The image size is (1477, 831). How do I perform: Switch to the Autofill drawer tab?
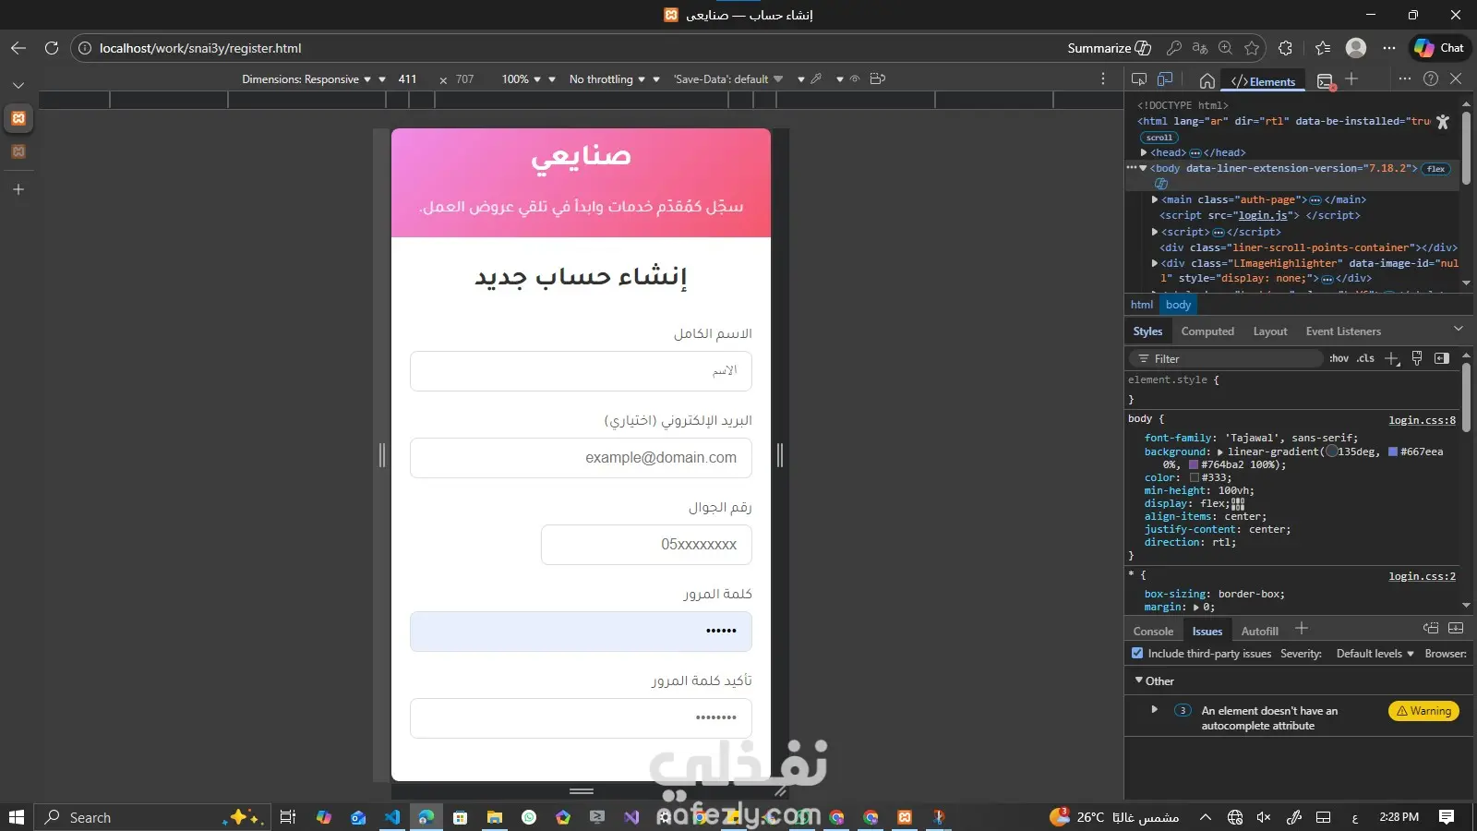(x=1259, y=632)
